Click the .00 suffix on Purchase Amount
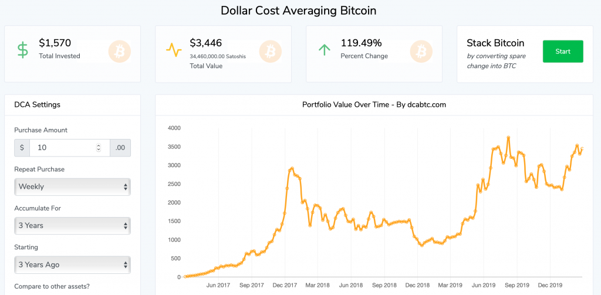 point(120,148)
